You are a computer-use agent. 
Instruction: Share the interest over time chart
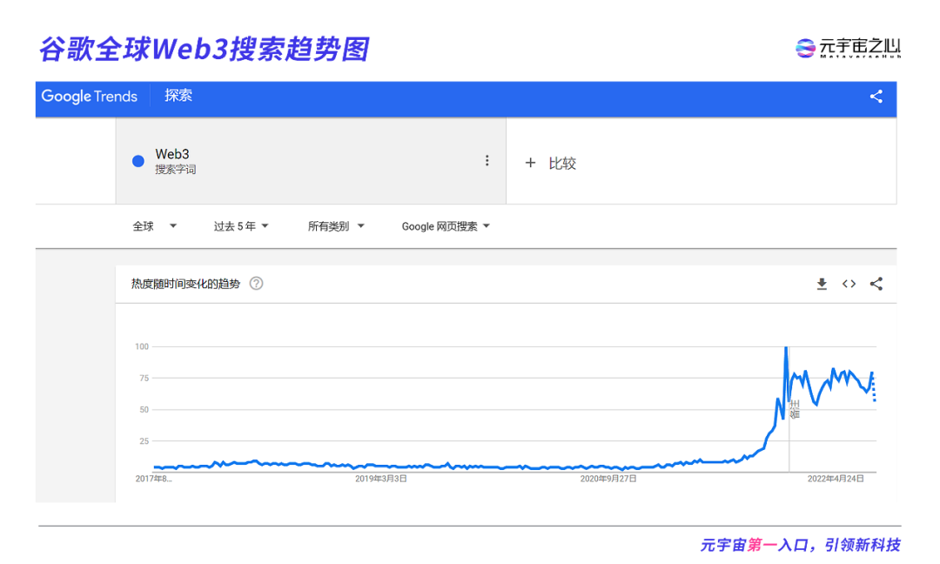pos(876,284)
